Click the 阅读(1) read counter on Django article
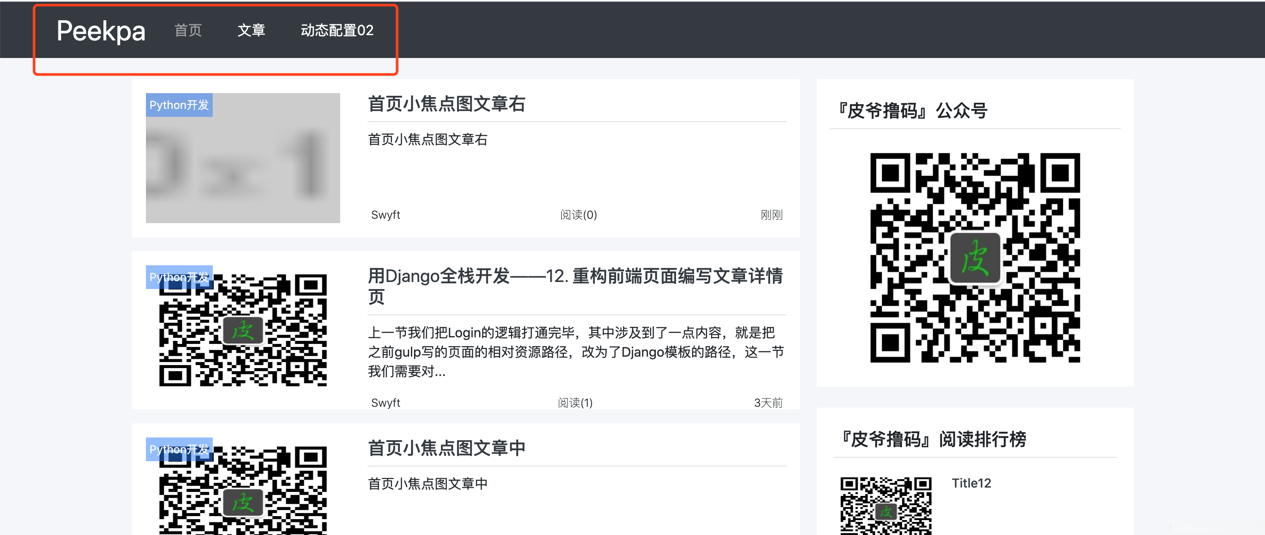This screenshot has height=535, width=1265. coord(575,402)
